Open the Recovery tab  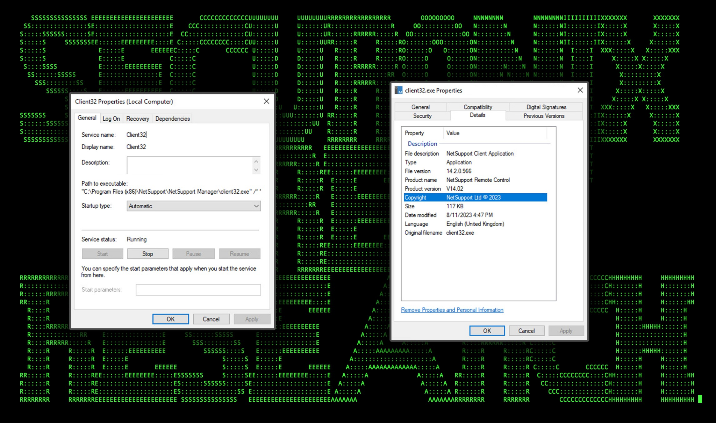[x=137, y=119]
